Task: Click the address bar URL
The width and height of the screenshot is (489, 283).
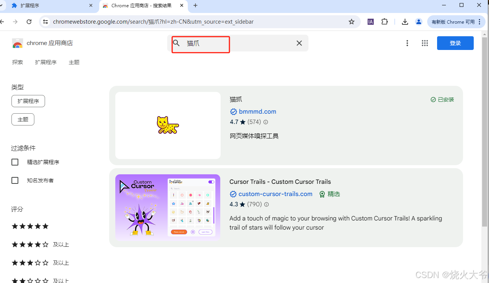Action: click(x=153, y=22)
